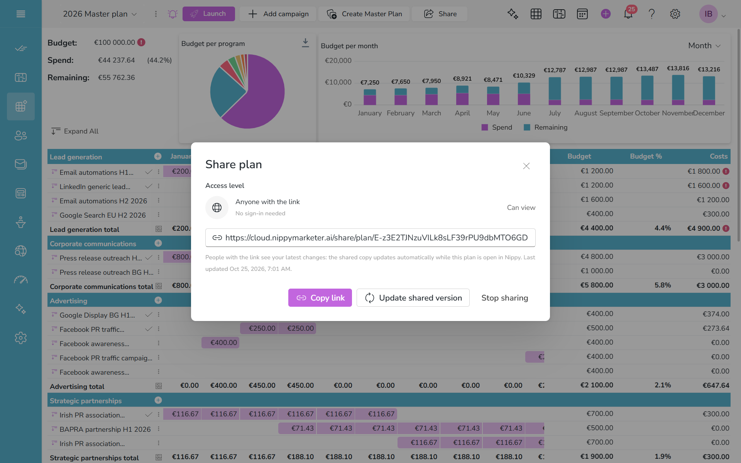Open row menu for BAPRA partnership H1 2026
The width and height of the screenshot is (741, 463).
pyautogui.click(x=159, y=429)
